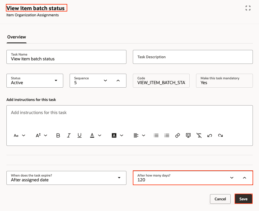
Task: Insert numbered list
Action: coord(167,135)
